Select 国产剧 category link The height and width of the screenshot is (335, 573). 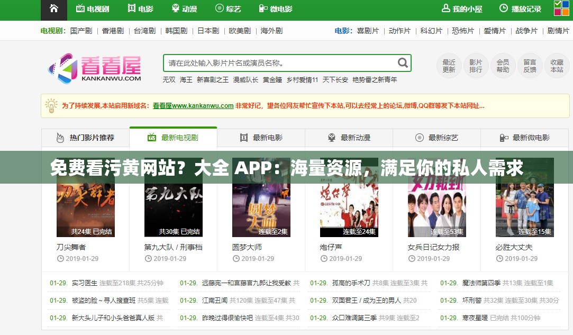coord(81,31)
